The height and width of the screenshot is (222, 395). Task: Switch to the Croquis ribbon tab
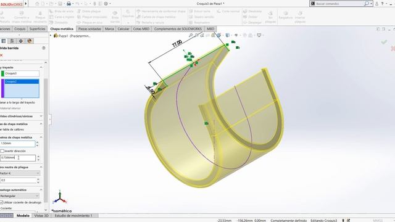(x=20, y=29)
